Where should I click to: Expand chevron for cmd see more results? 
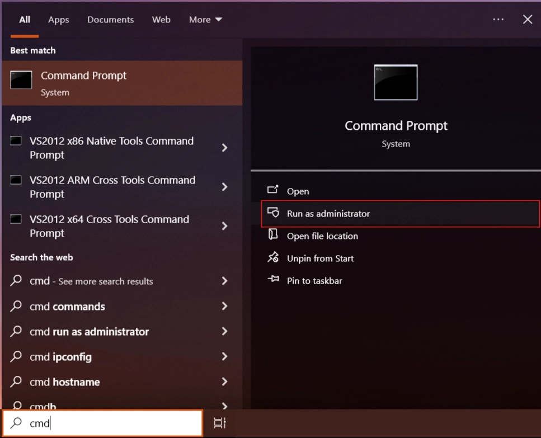tap(224, 281)
